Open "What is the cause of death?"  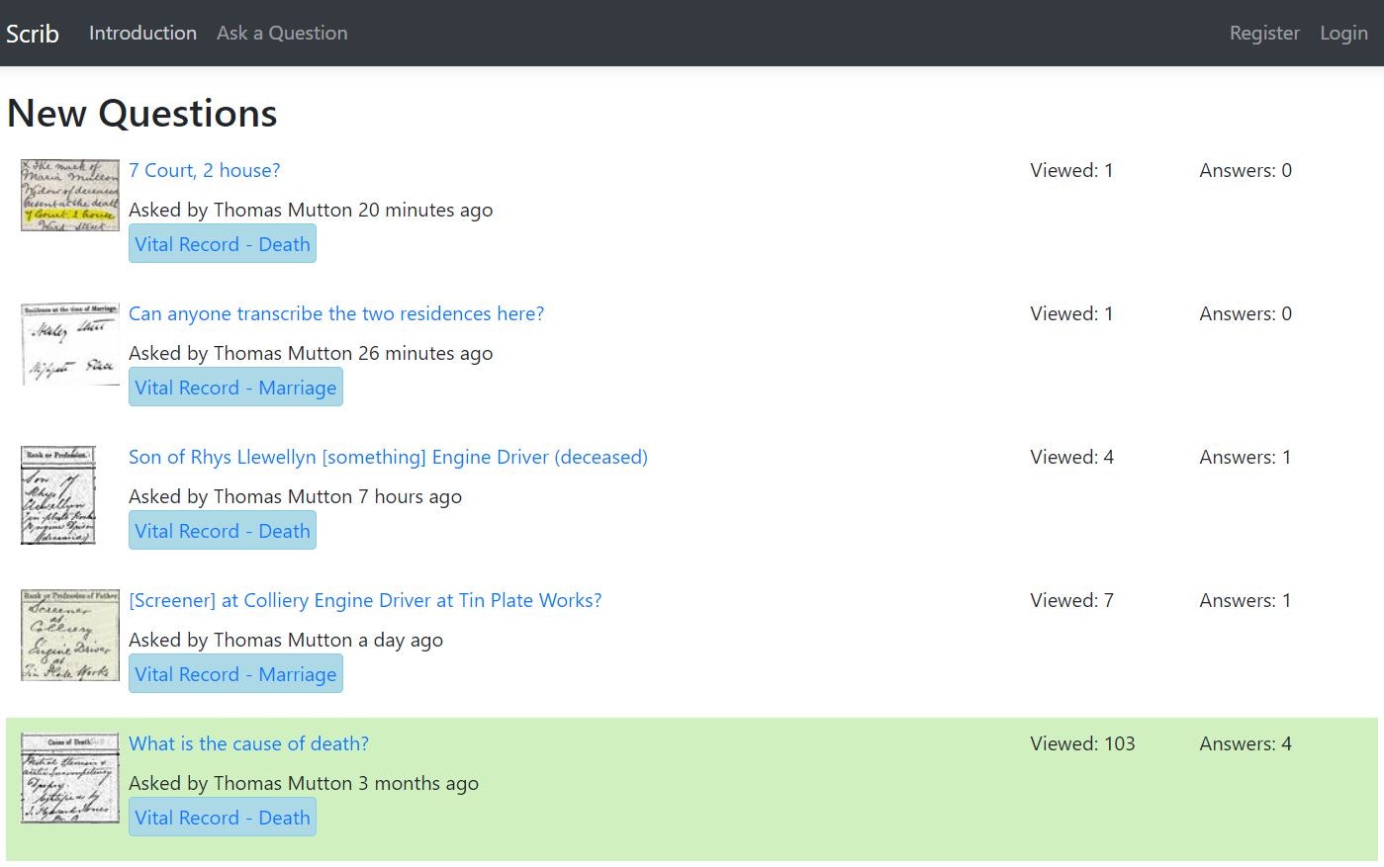(x=248, y=743)
